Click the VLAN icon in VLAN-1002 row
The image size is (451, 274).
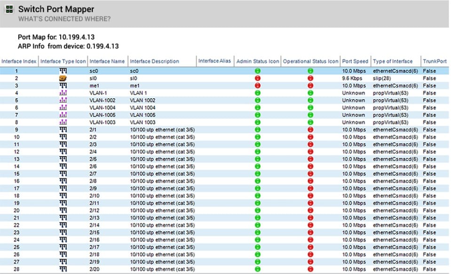click(63, 101)
